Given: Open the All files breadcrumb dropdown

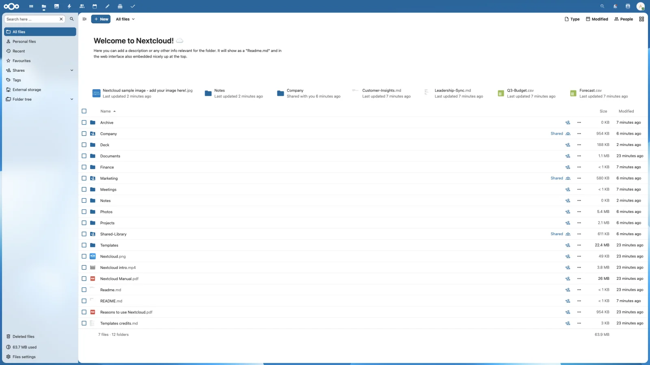Looking at the screenshot, I should (125, 19).
